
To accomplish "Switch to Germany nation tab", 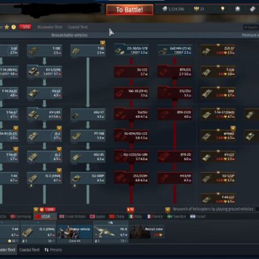I will [21, 216].
